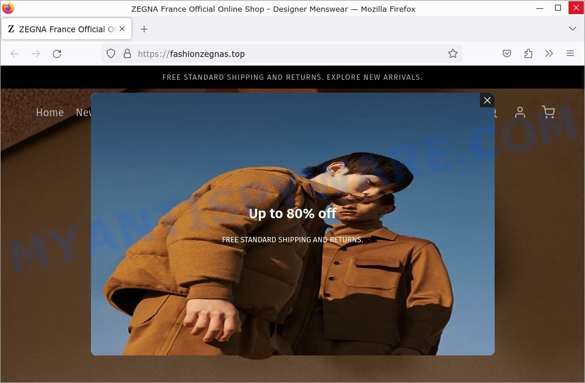List all tabs dropdown arrow

pyautogui.click(x=572, y=29)
